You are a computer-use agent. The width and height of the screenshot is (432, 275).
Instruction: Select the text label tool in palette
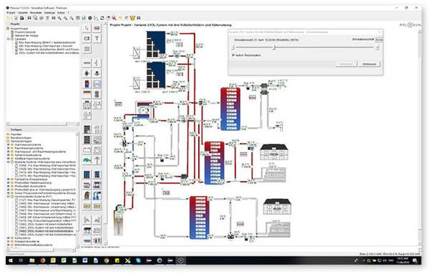point(97,39)
